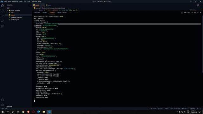The height and width of the screenshot is (114, 203).
Task: Open the Selection menu
Action: (x=15, y=2)
